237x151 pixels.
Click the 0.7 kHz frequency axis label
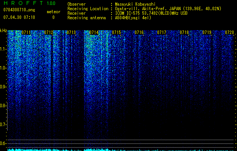pos(3,125)
